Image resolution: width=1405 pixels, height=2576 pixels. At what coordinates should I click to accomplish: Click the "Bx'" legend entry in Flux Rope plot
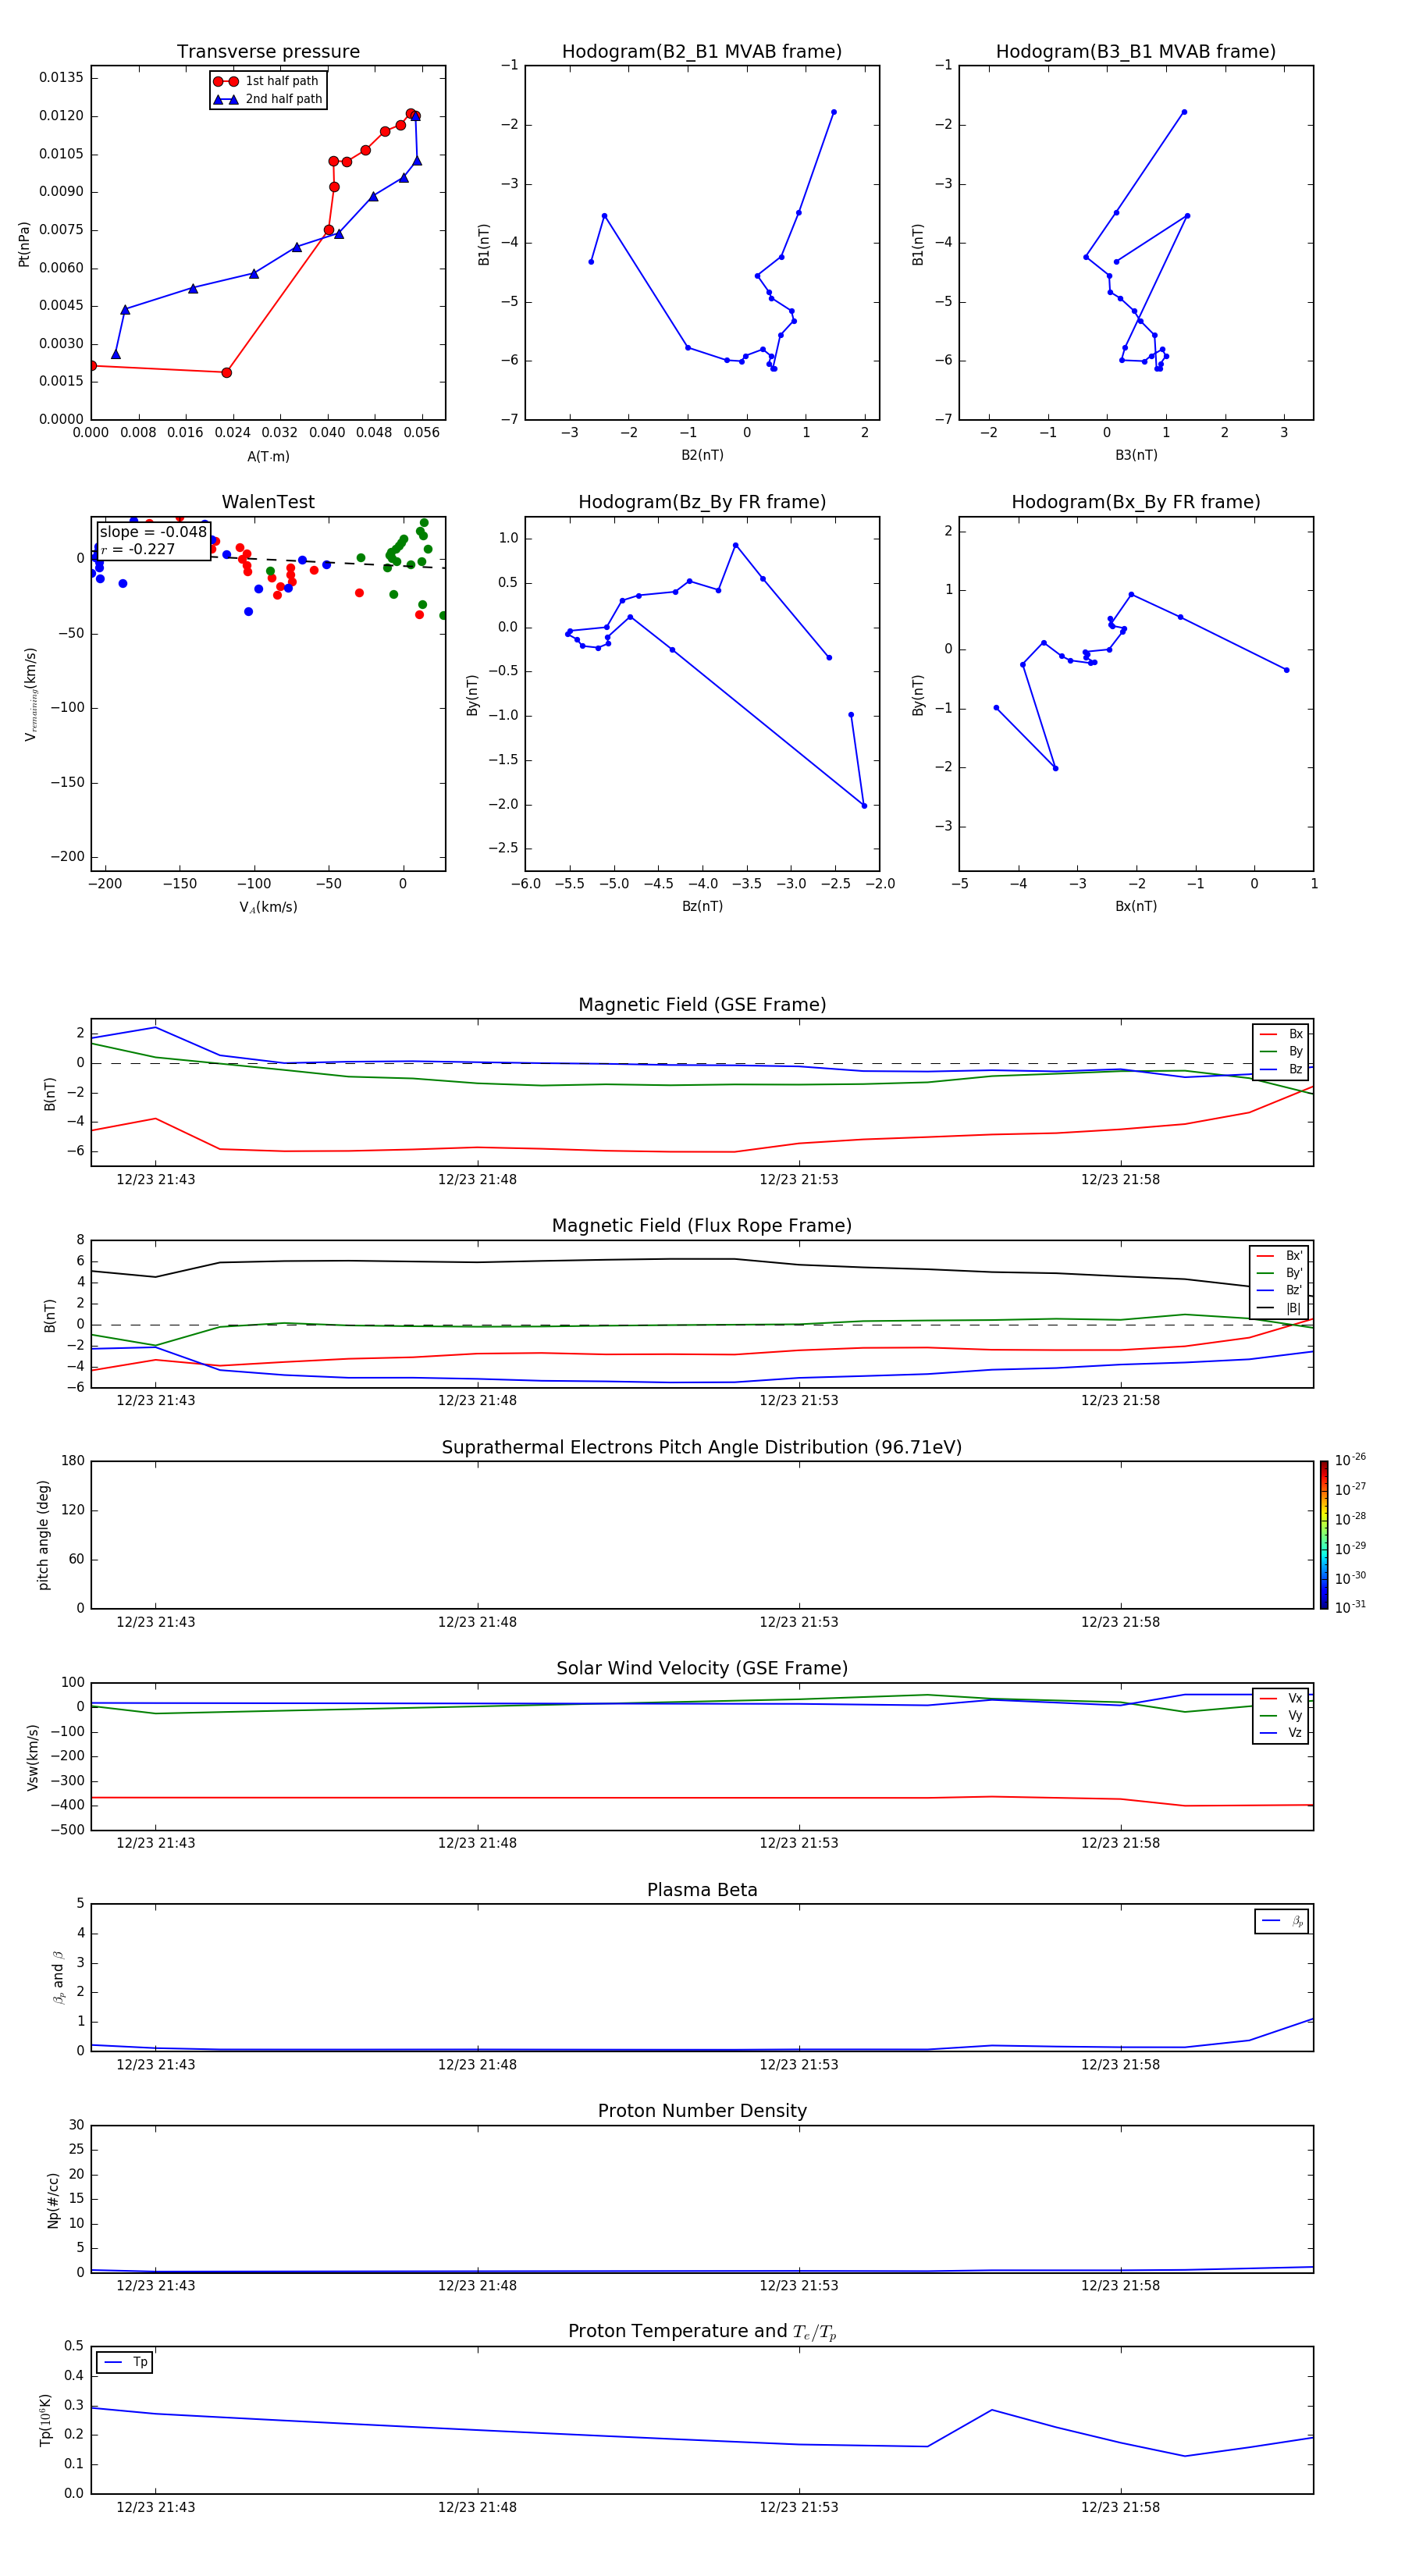(x=1279, y=1256)
